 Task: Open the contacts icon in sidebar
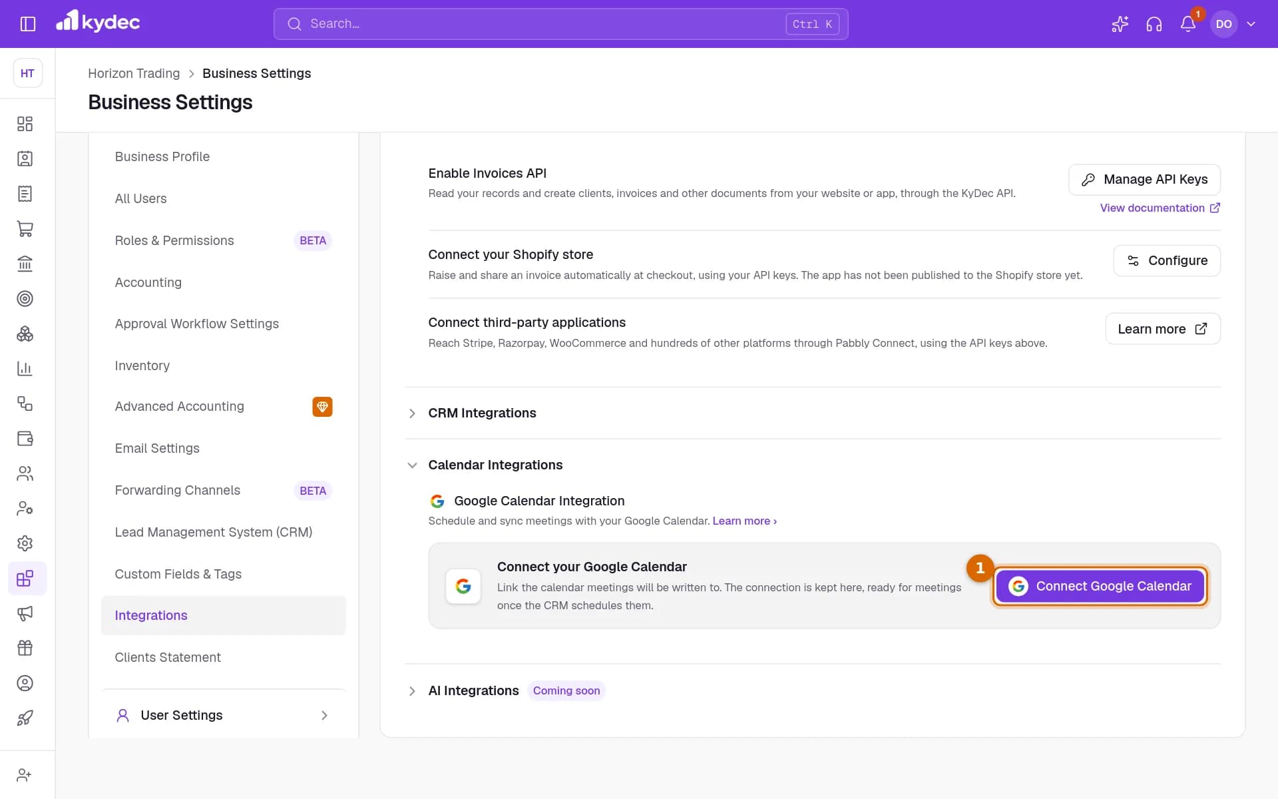pyautogui.click(x=25, y=159)
